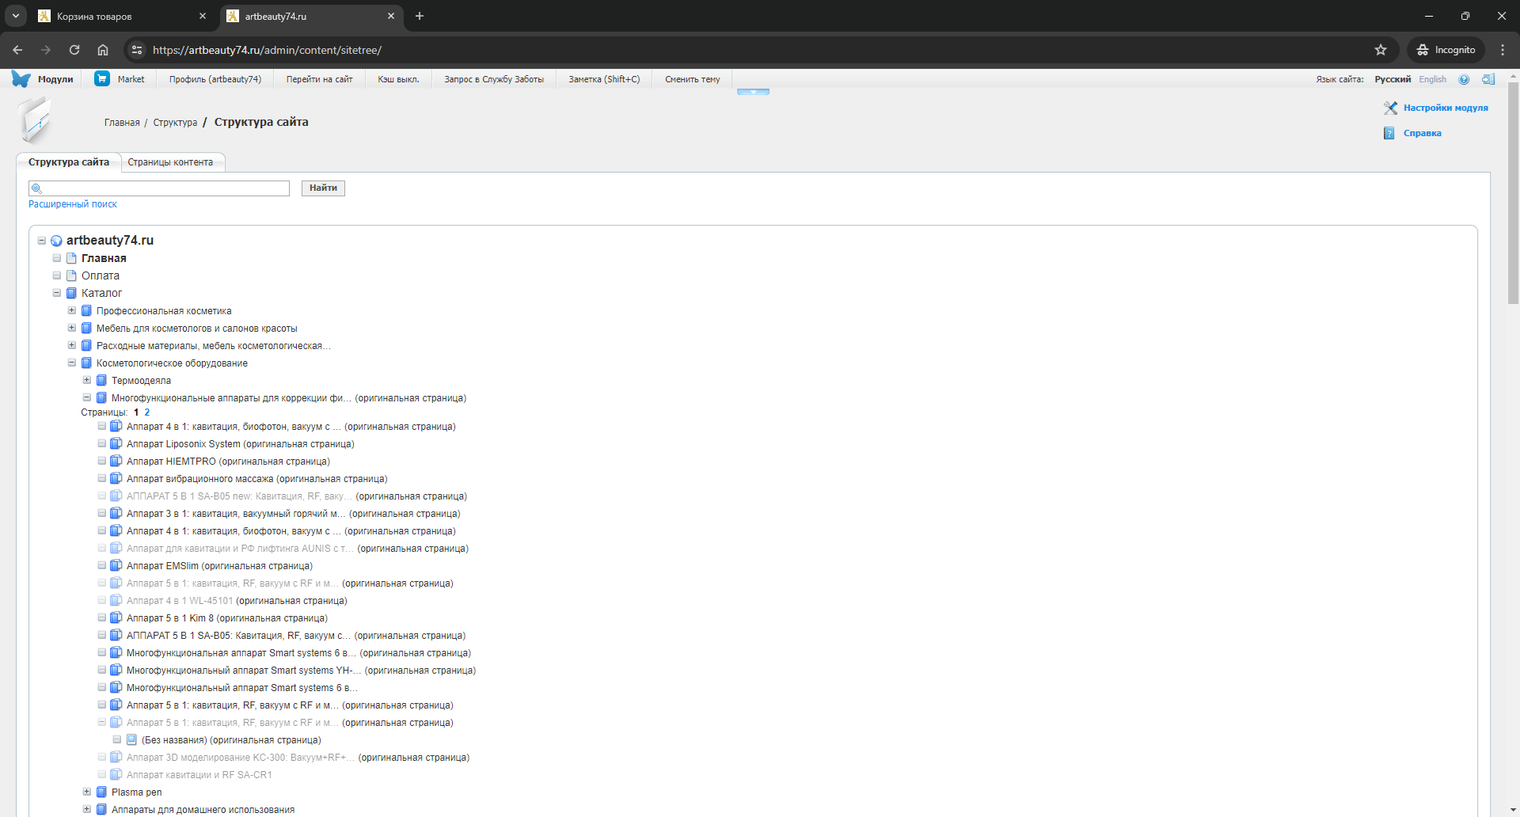Expand the Термоодеяла category

click(87, 381)
